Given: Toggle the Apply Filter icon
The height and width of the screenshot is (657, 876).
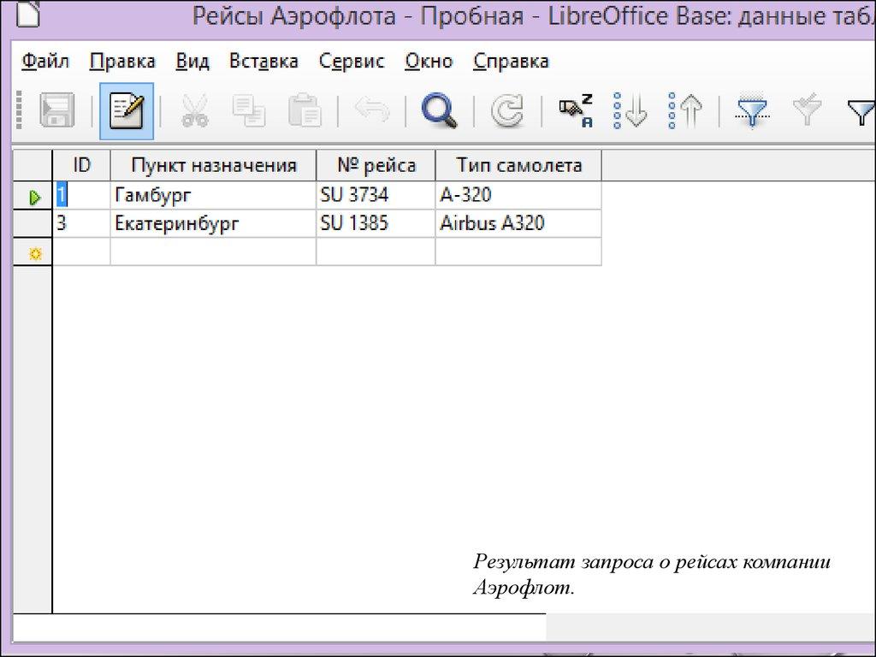Looking at the screenshot, I should click(x=806, y=111).
